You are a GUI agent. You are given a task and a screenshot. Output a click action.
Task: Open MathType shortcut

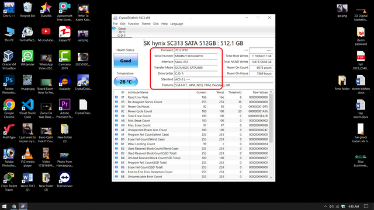click(9, 131)
